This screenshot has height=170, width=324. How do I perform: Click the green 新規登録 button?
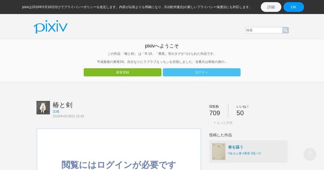[x=123, y=72]
